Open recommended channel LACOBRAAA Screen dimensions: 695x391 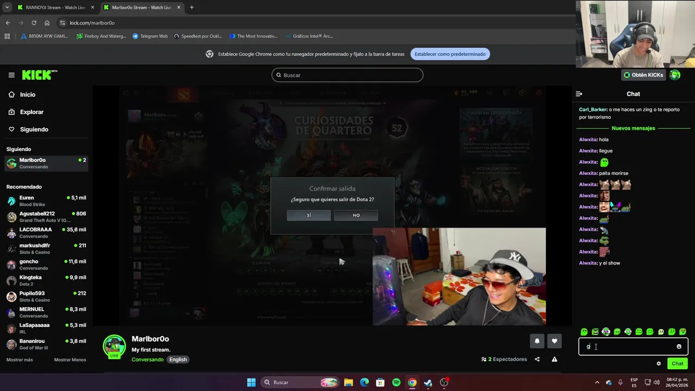[46, 232]
